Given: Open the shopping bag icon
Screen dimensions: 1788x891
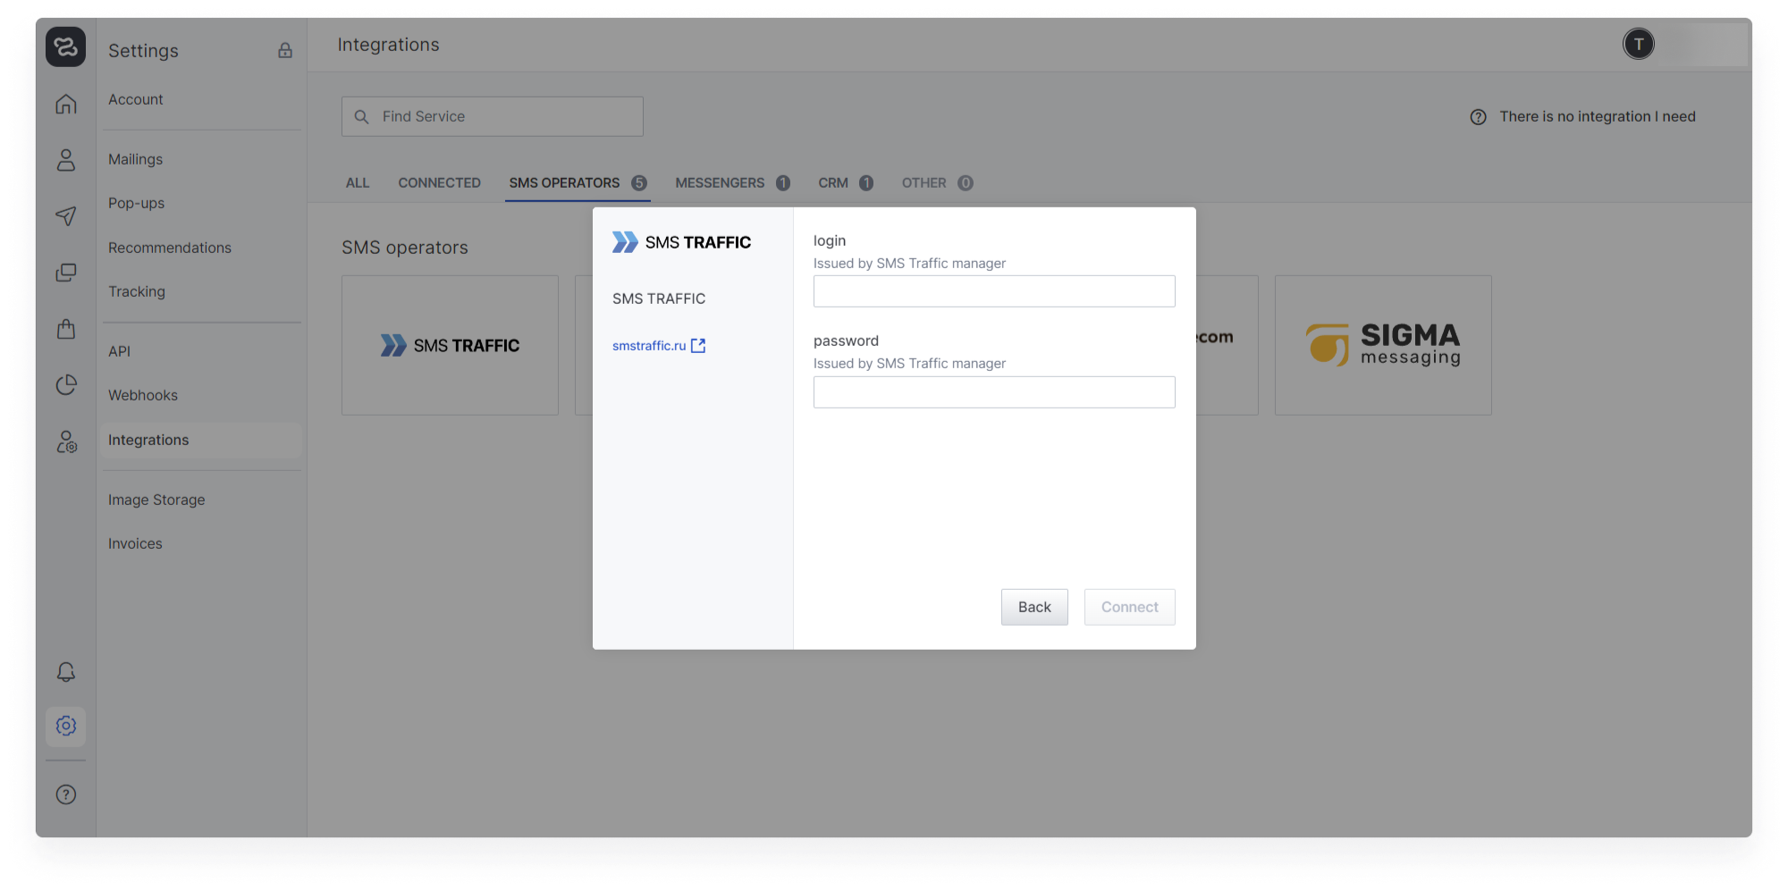Looking at the screenshot, I should click(66, 329).
